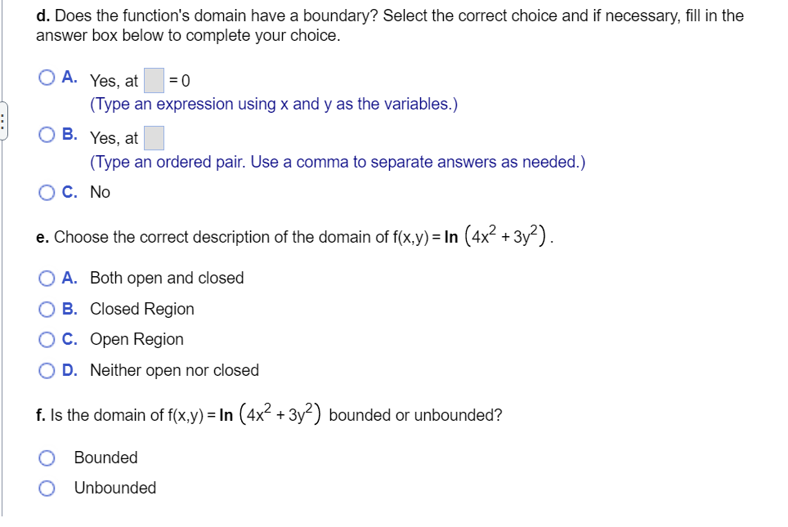This screenshot has width=788, height=527.
Task: Select 'Open Region' for part e
Action: click(47, 339)
